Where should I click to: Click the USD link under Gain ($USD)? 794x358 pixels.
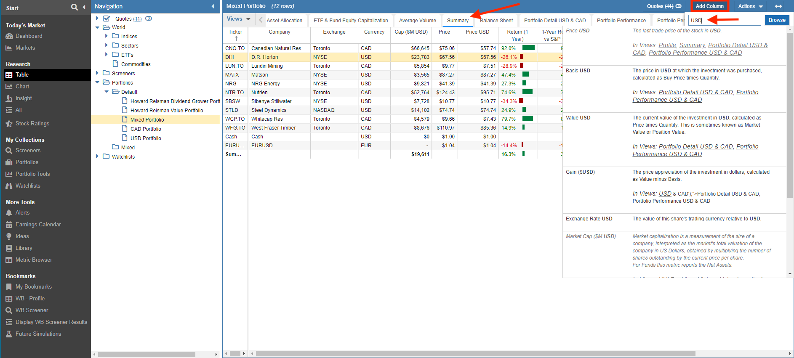coord(665,194)
